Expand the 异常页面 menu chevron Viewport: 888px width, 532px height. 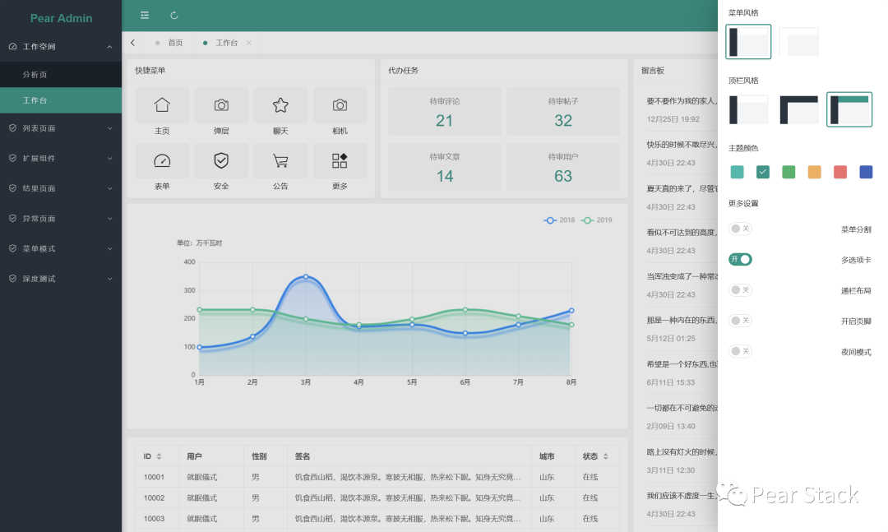109,218
